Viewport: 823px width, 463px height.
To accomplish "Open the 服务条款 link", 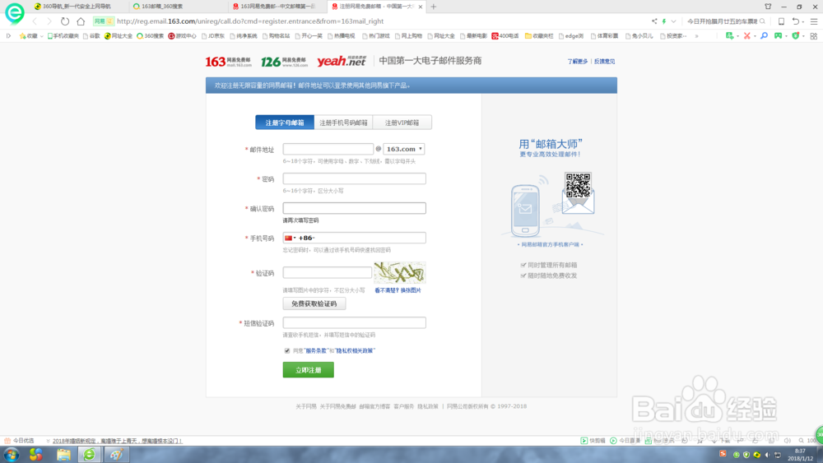I will (317, 351).
